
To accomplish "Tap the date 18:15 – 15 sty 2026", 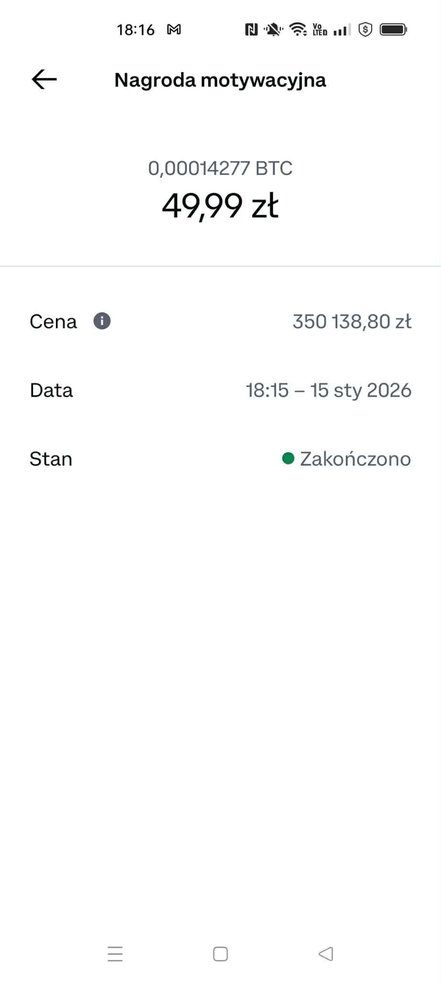I will pos(328,390).
